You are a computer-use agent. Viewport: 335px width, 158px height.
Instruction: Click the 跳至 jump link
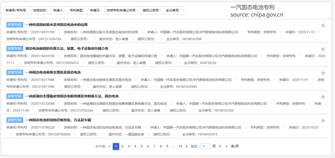click(194, 146)
